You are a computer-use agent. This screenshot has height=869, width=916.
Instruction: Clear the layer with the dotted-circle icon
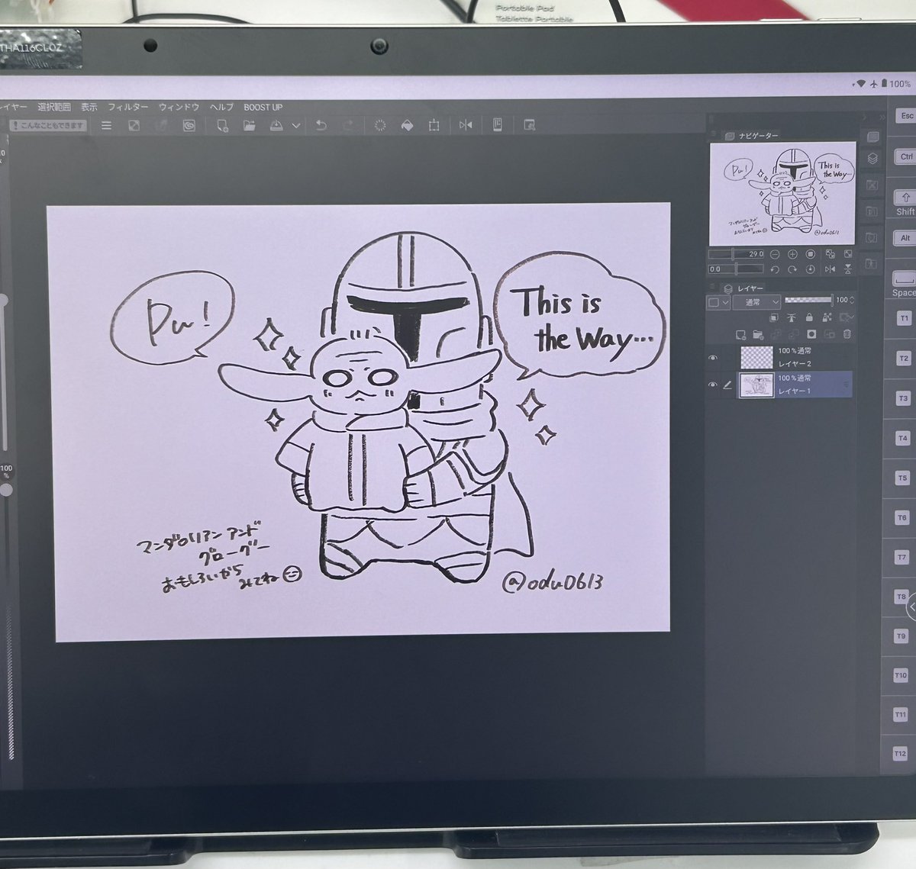(379, 126)
